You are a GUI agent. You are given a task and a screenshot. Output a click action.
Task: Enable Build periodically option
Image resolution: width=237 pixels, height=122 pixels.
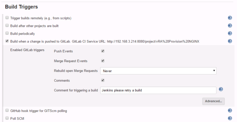7,34
